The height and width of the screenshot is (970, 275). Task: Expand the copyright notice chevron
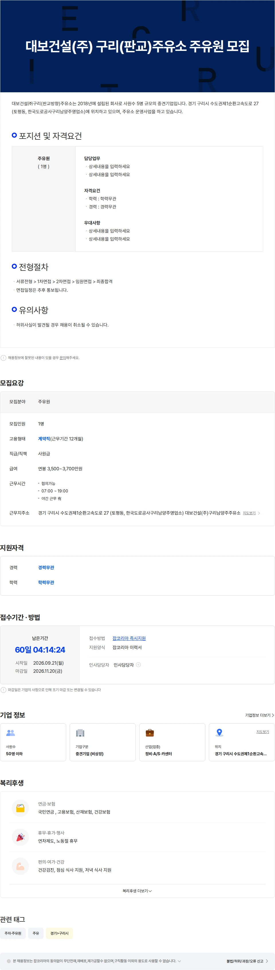pyautogui.click(x=179, y=961)
